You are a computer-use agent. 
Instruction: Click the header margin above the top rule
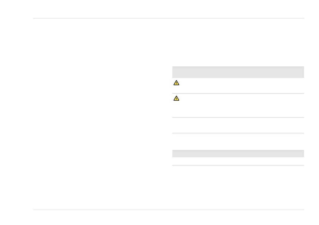click(x=168, y=9)
